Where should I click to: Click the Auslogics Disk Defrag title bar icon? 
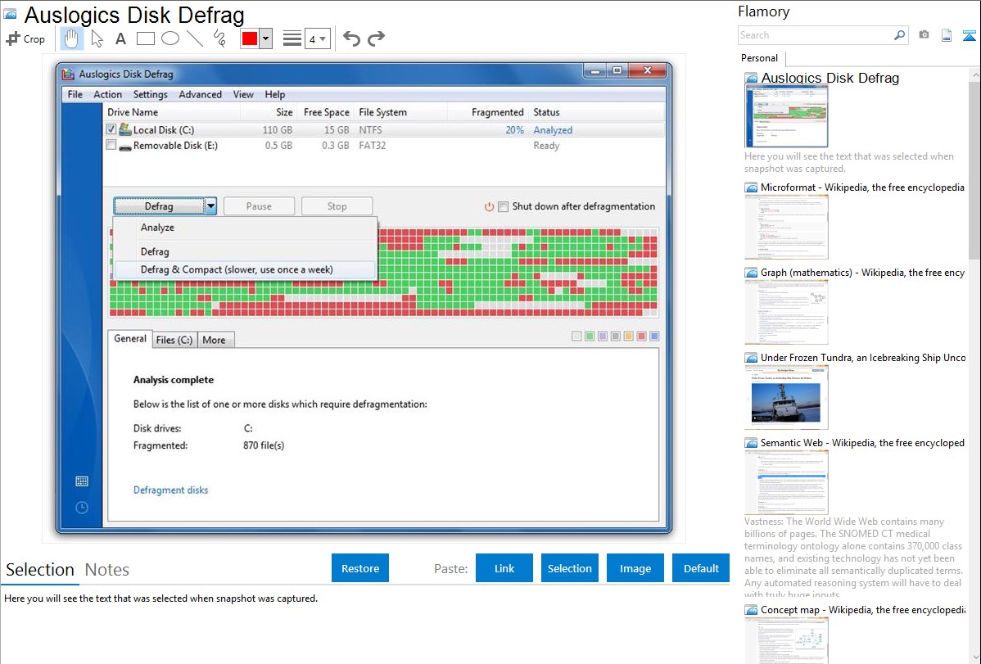pos(68,75)
